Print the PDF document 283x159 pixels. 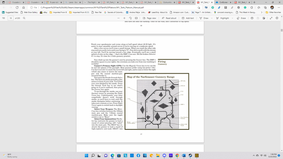pos(252,18)
